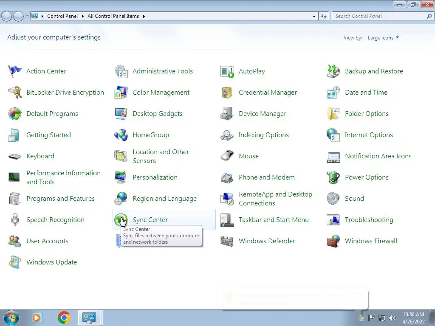Open the Sound speaker icon
Viewport: 435px width, 326px height.
tap(333, 199)
